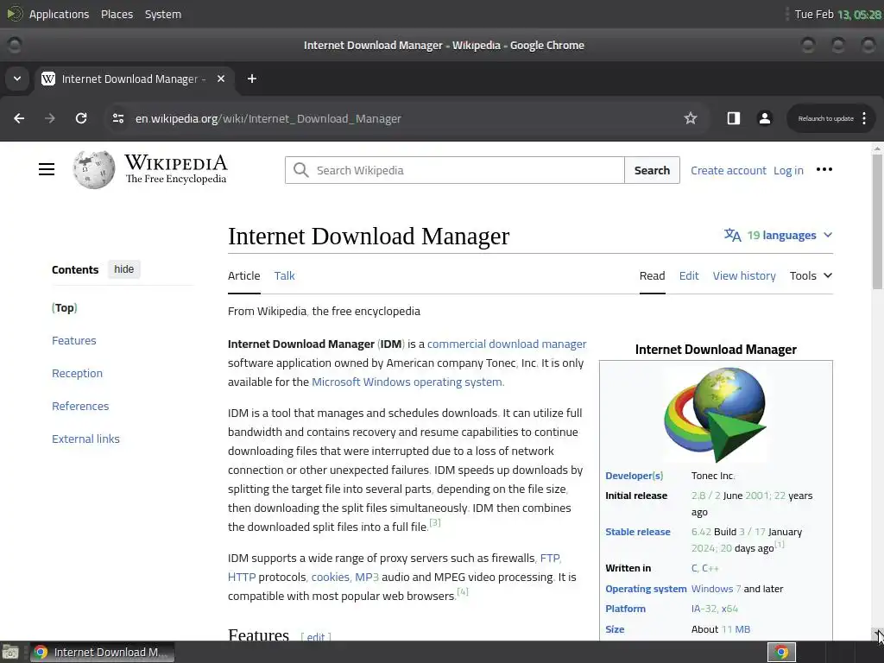Click the Platform infobox link
884x663 pixels.
tap(625, 609)
